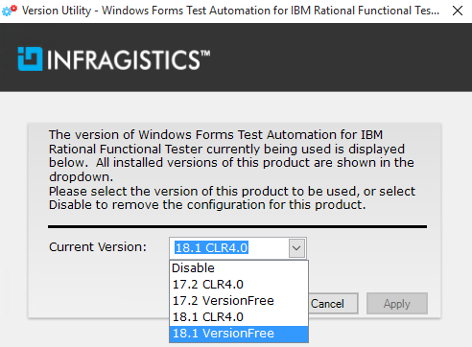Click the Infragistics logo in the header
The height and width of the screenshot is (347, 472).
(114, 59)
